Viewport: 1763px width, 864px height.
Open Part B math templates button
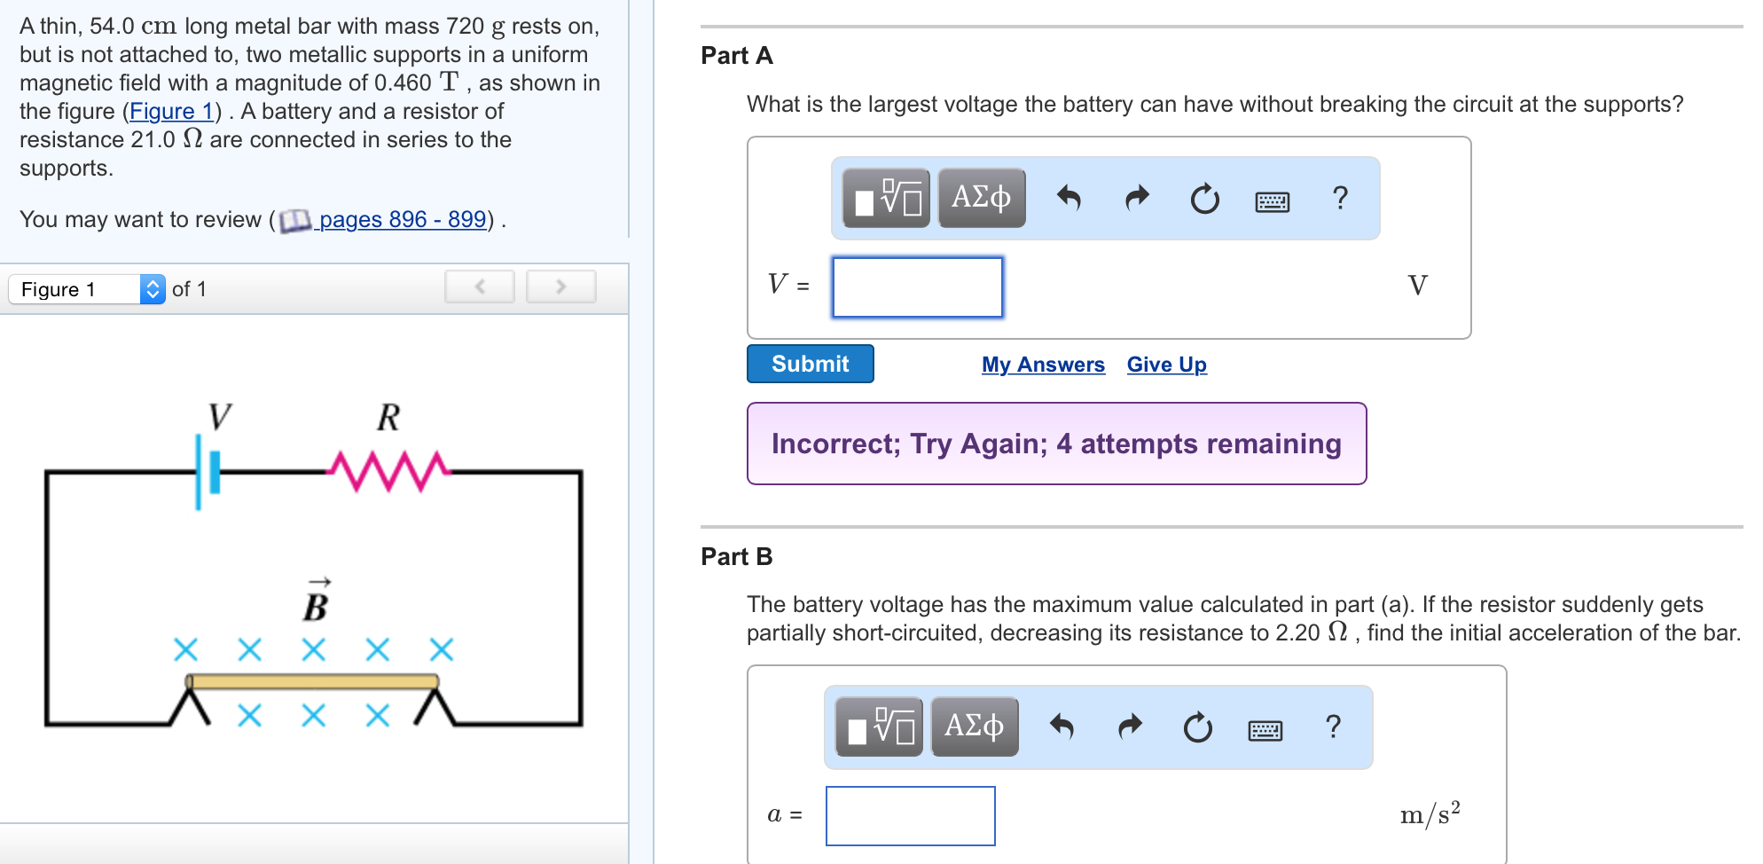click(x=880, y=727)
